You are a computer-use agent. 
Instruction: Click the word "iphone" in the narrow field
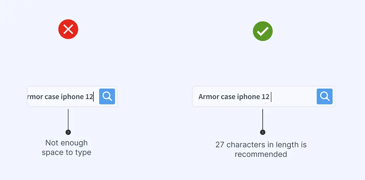pyautogui.click(x=72, y=97)
